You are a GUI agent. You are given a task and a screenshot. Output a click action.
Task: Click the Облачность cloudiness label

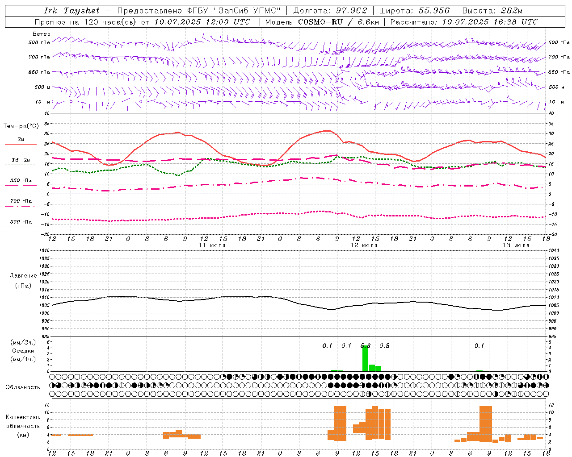[x=23, y=387]
